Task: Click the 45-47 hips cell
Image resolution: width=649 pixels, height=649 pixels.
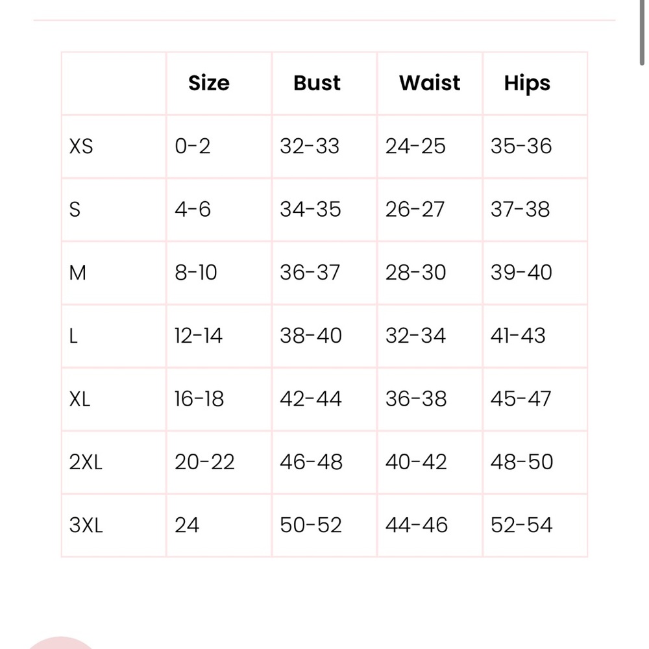Action: pyautogui.click(x=520, y=399)
